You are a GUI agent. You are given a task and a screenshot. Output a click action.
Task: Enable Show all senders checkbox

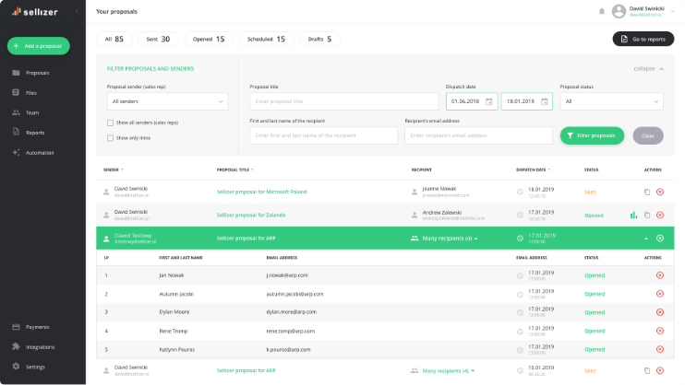(x=111, y=122)
